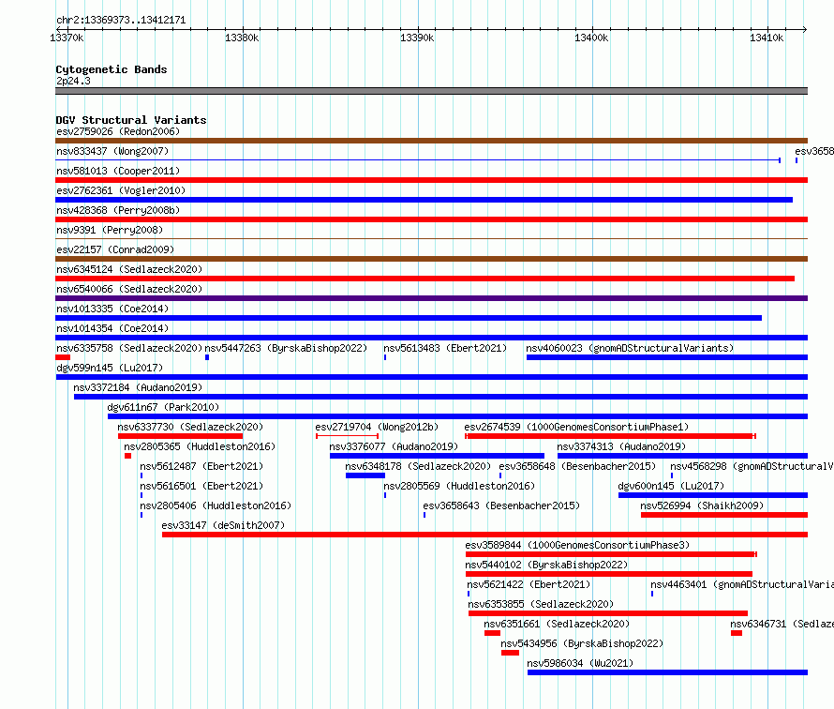Open nsv3372184 (Audano2019) variant
This screenshot has height=709, width=834.
(138, 387)
